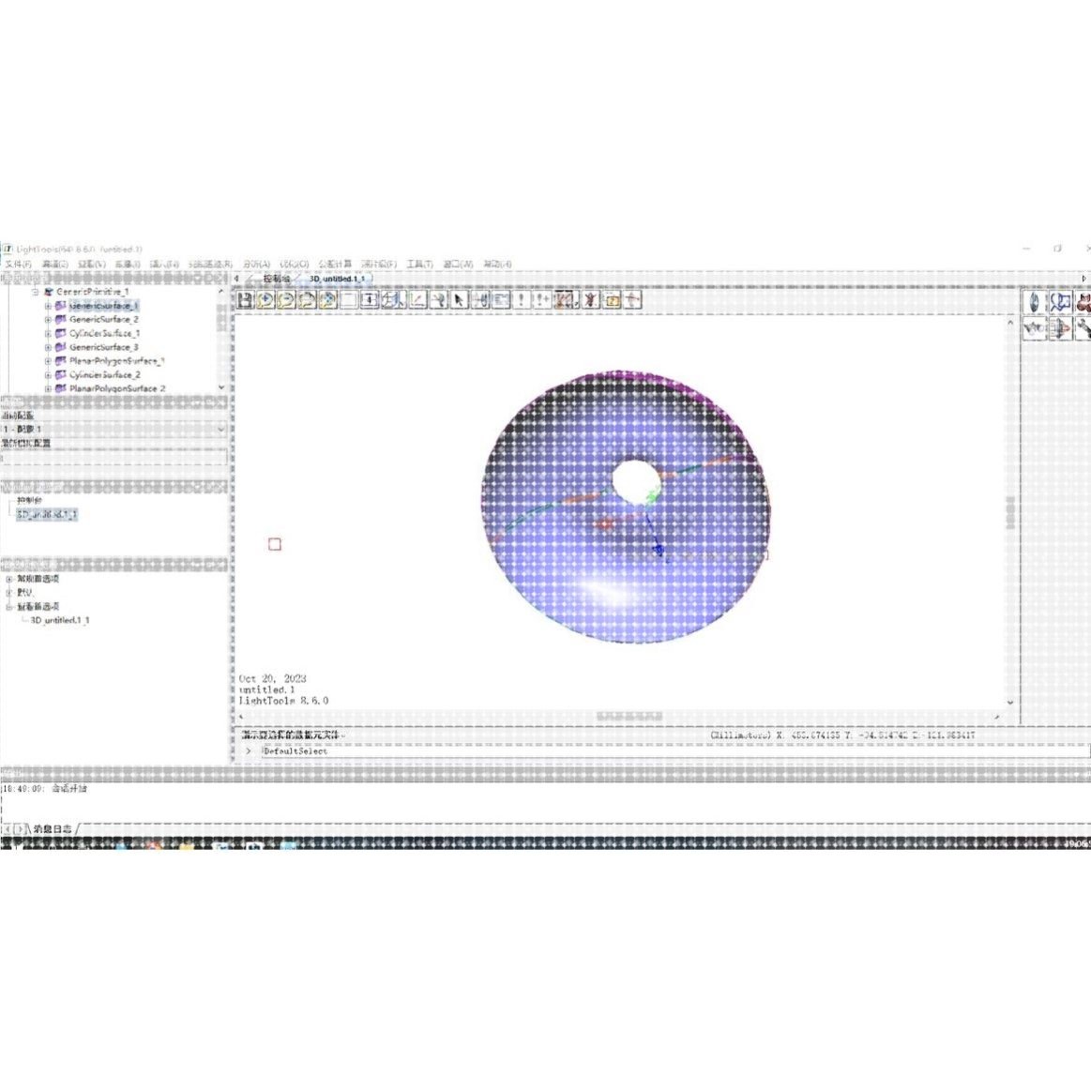Open the 文件(F) menu
Image resolution: width=1091 pixels, height=1091 pixels.
18,265
